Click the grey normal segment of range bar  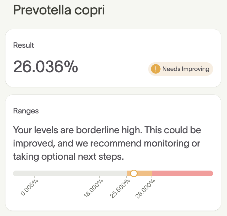click(69, 173)
